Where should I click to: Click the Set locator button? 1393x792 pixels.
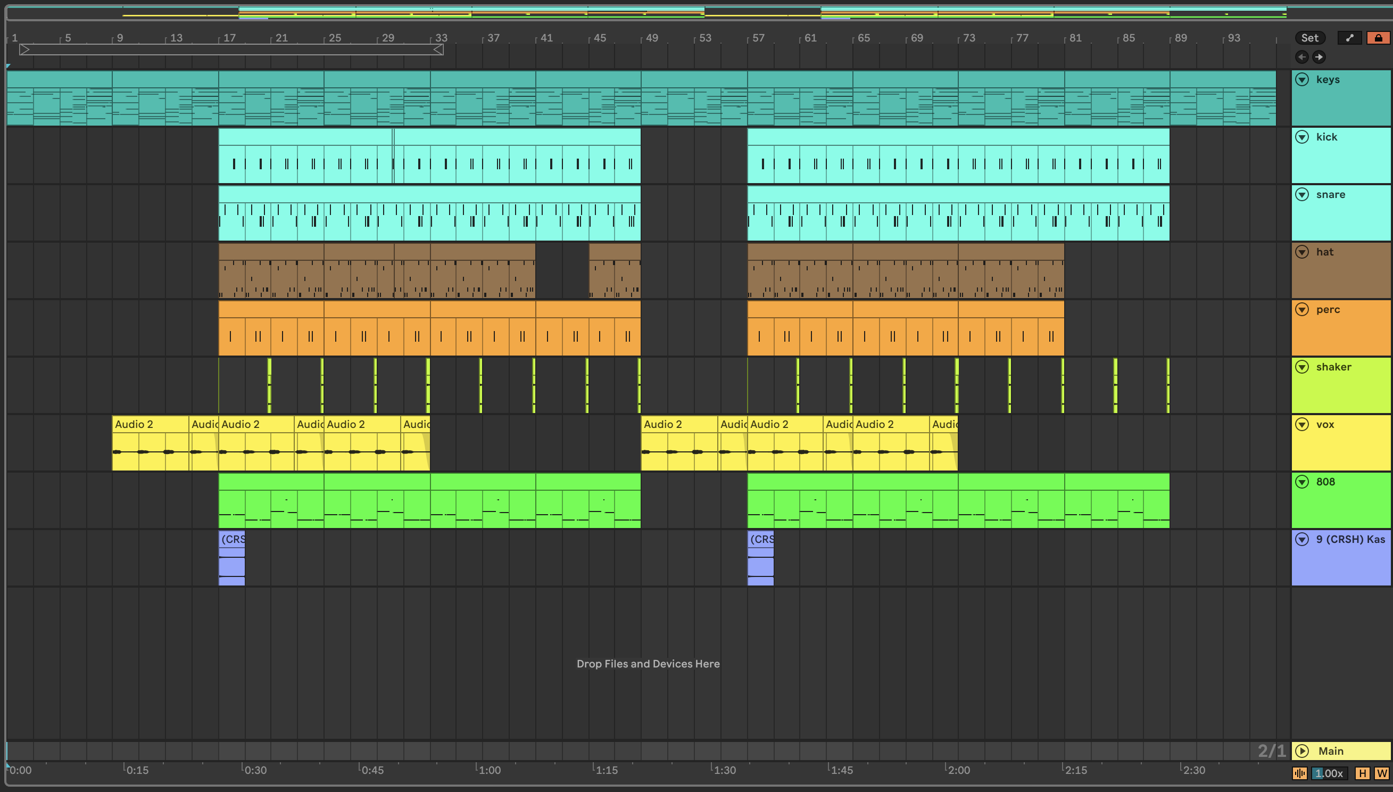tap(1310, 38)
